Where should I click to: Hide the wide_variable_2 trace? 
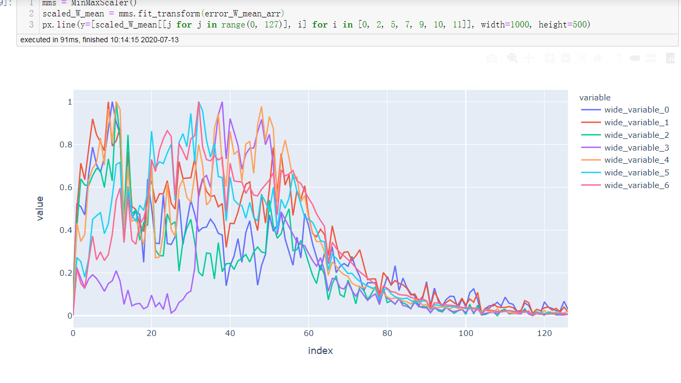point(637,135)
